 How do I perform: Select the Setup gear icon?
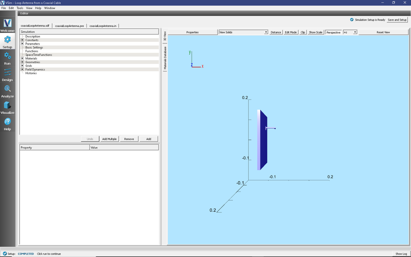[x=7, y=40]
